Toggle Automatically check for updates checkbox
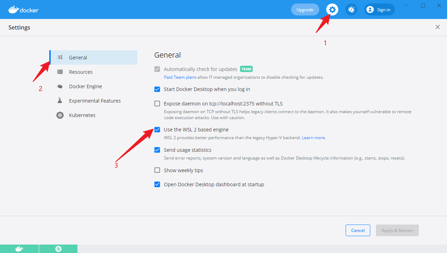Screen dimensions: 447x253 pyautogui.click(x=157, y=69)
